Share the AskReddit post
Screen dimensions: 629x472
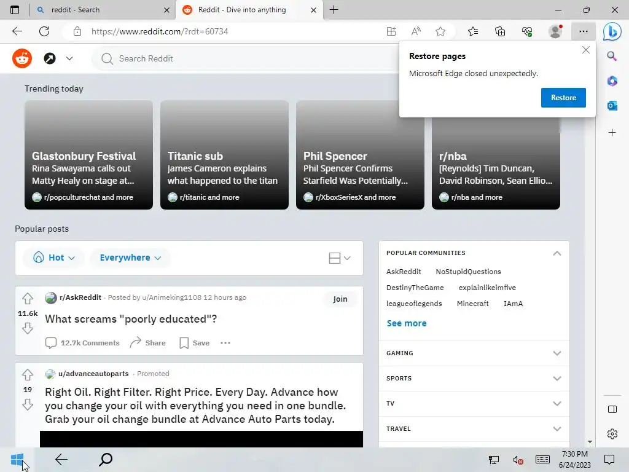click(x=147, y=343)
